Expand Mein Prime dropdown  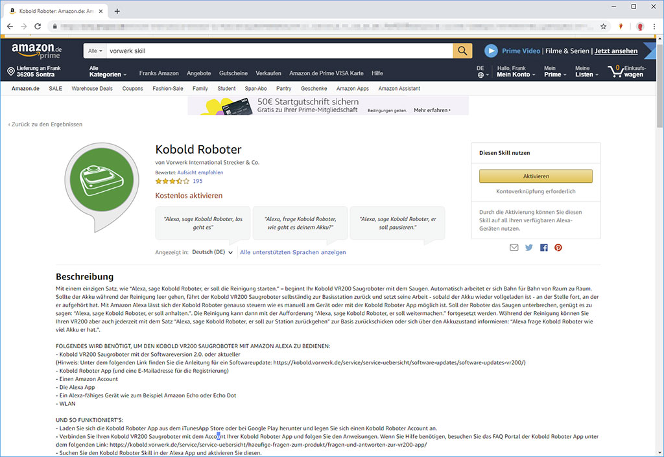555,71
